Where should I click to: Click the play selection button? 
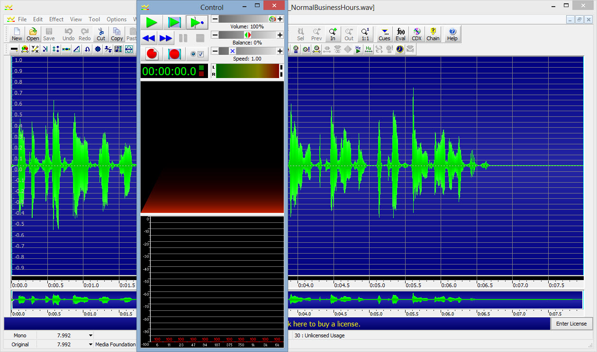(174, 22)
